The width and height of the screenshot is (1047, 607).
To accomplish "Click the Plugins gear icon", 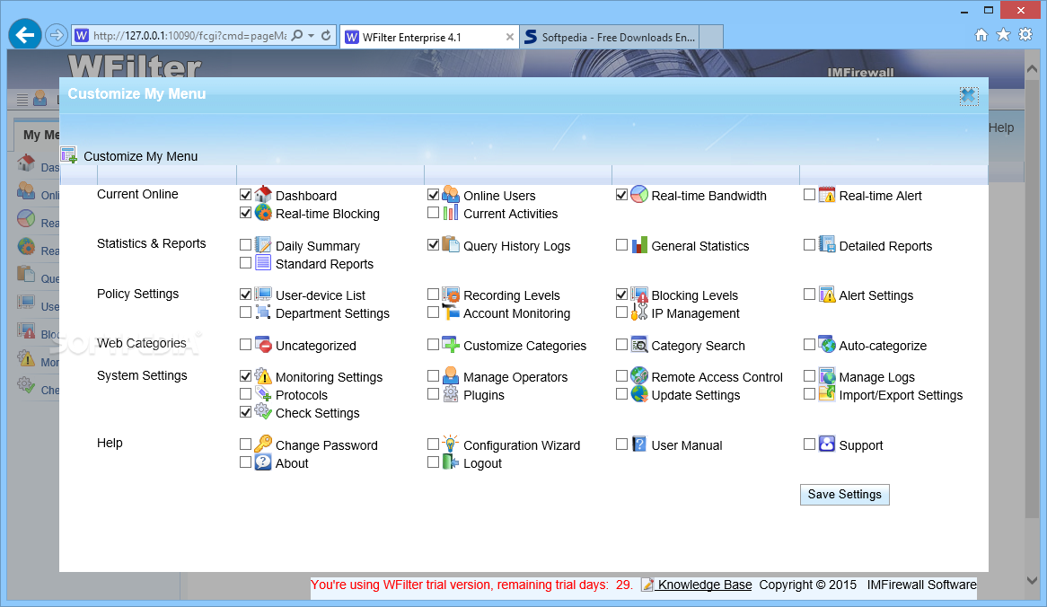I will tap(451, 393).
